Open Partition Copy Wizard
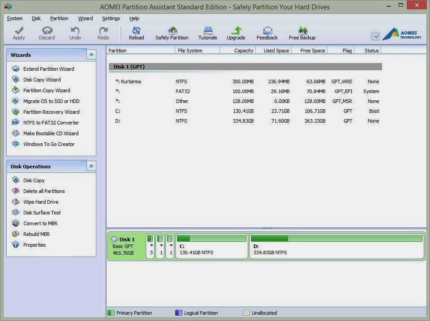The width and height of the screenshot is (430, 321). [x=47, y=90]
